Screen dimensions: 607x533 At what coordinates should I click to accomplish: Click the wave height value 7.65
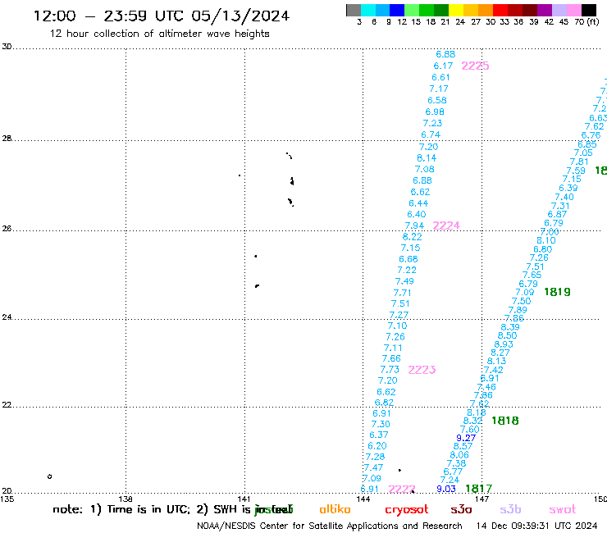tap(532, 275)
